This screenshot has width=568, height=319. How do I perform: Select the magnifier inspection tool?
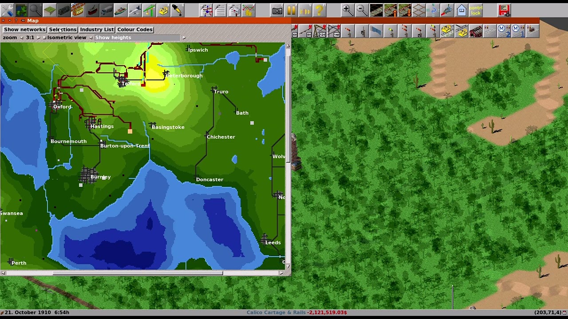(35, 10)
